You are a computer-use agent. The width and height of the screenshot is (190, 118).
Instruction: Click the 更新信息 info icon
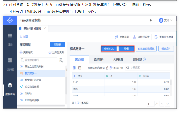(144, 59)
